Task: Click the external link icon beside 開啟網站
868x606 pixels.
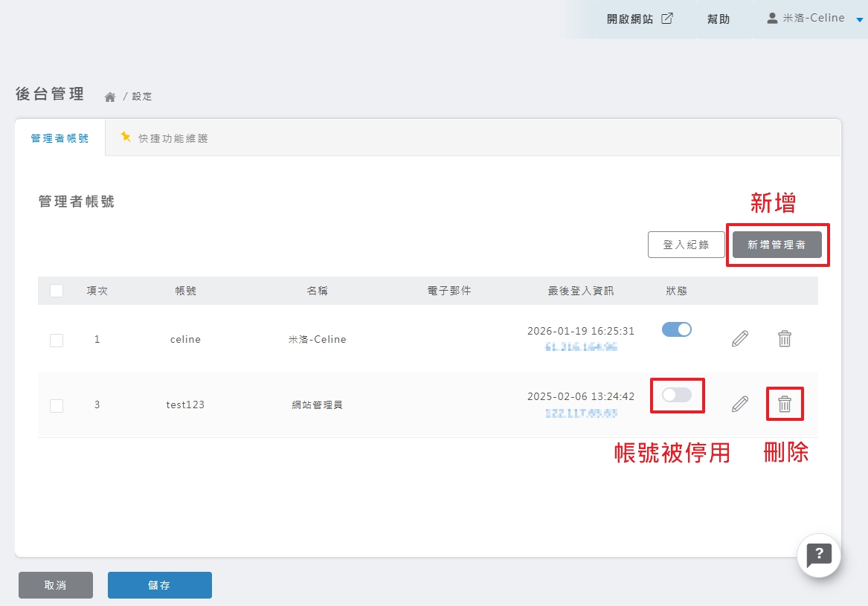Action: click(667, 19)
